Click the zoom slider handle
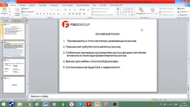Viewport: 190px width, 107px height. click(x=175, y=100)
